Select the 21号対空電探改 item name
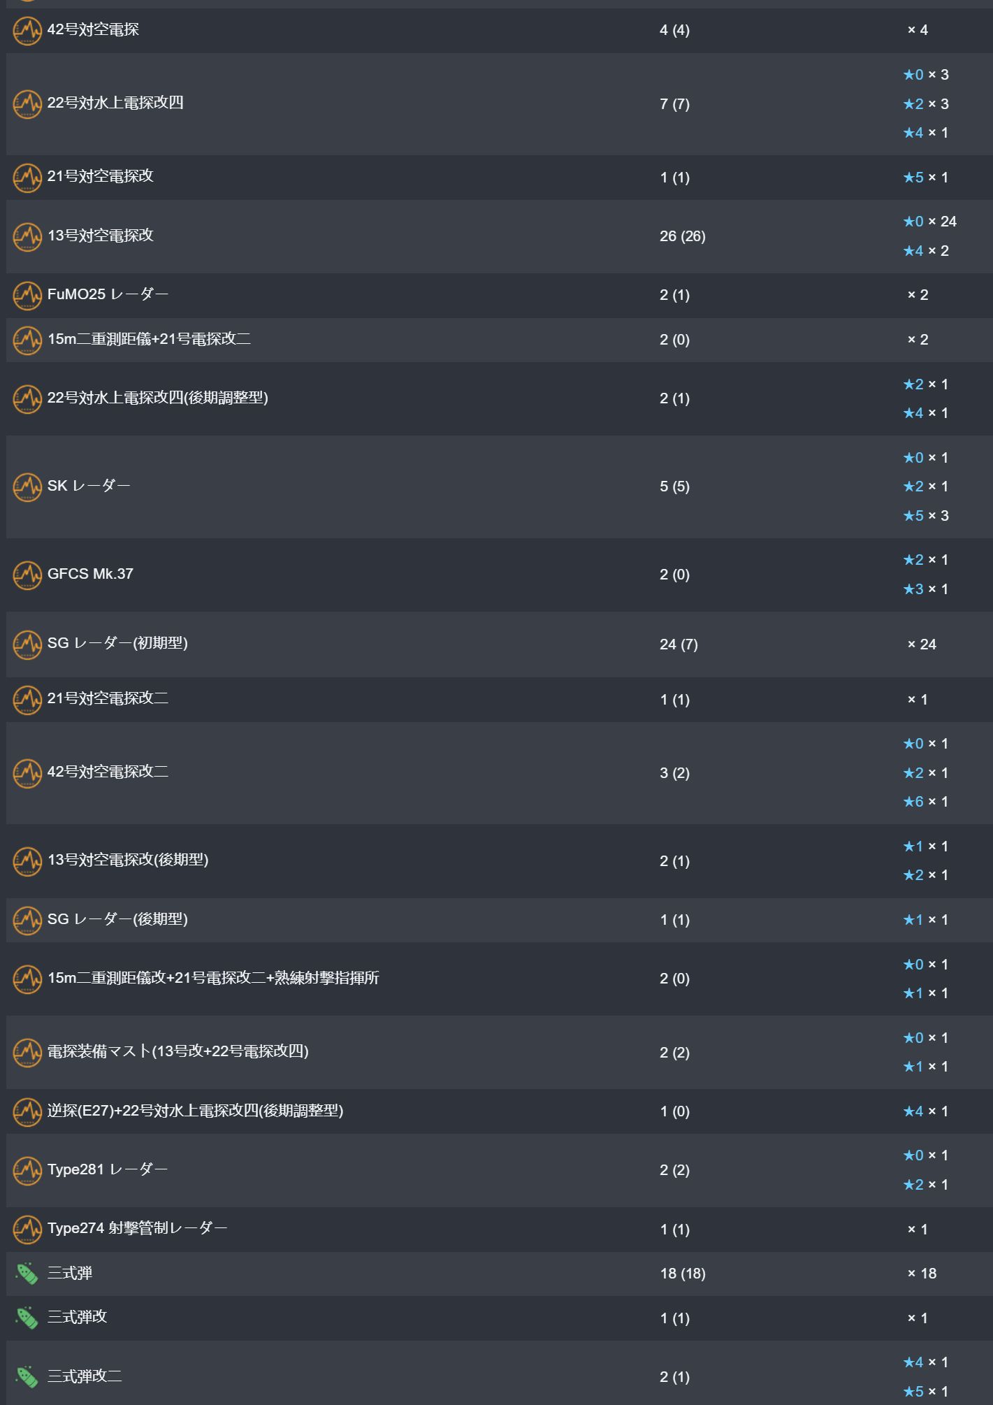 101,176
